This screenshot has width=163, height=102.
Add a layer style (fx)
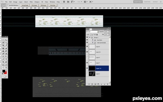(92, 84)
